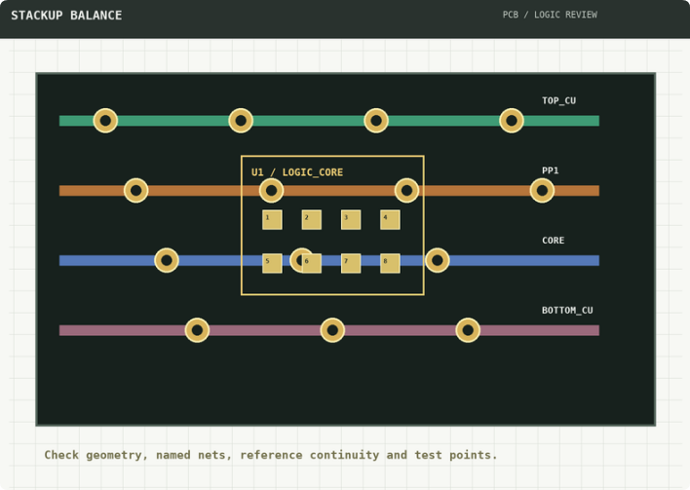Click pad 6 of U1
This screenshot has width=690, height=490.
point(312,263)
